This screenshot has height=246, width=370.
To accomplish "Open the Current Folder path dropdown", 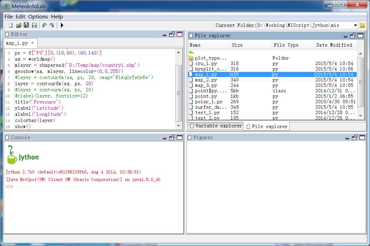I will [x=355, y=25].
